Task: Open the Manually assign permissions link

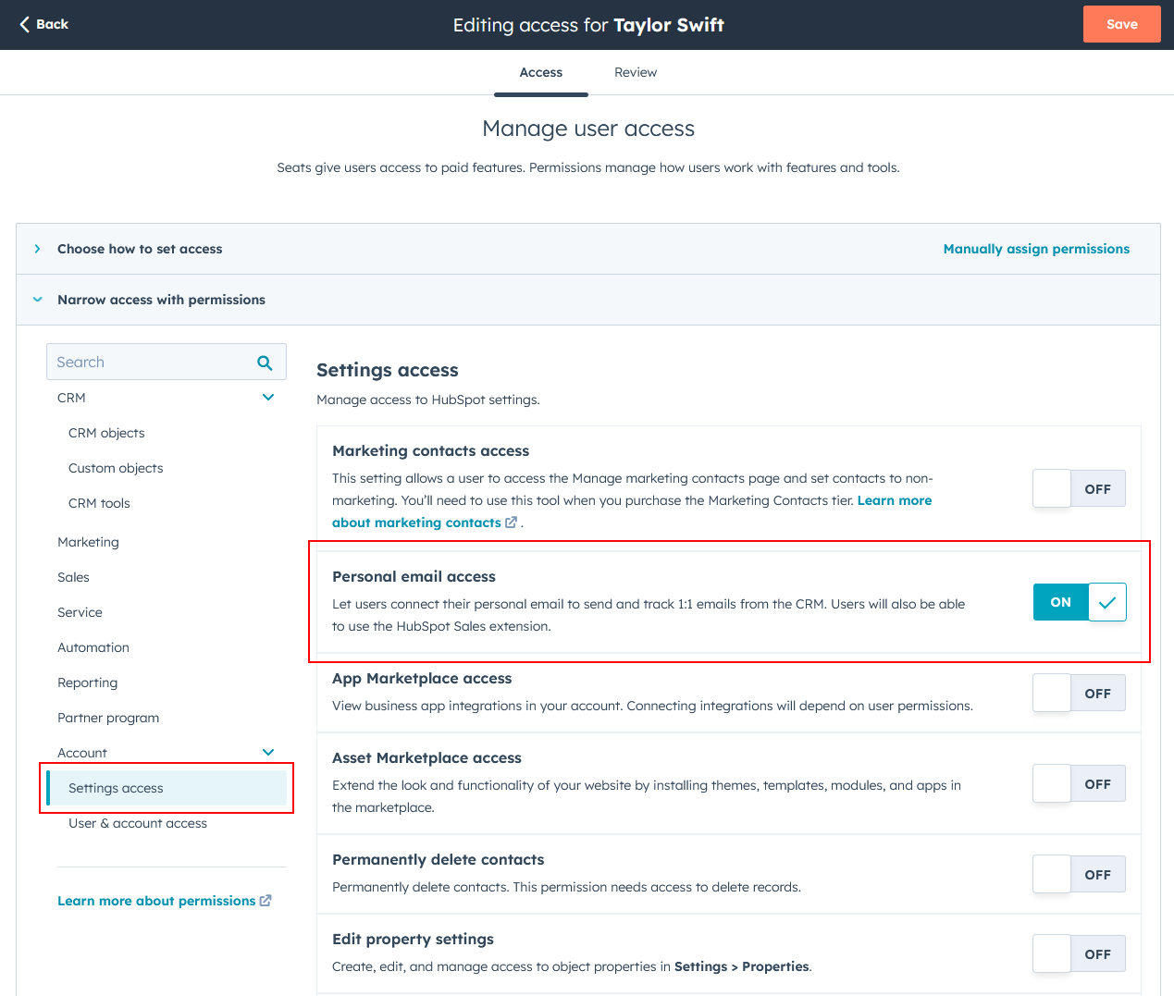Action: (x=1036, y=248)
